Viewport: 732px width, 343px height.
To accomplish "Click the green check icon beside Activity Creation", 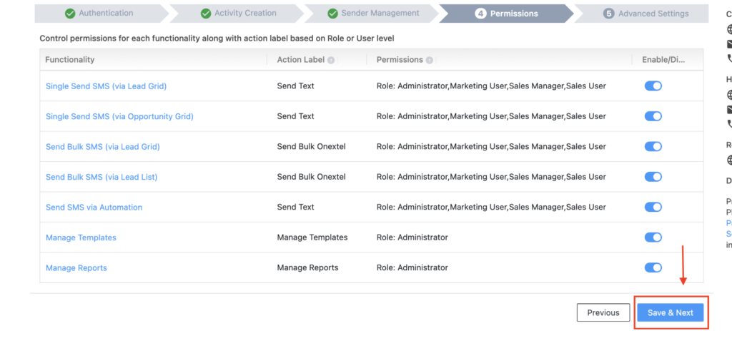I will click(x=206, y=14).
